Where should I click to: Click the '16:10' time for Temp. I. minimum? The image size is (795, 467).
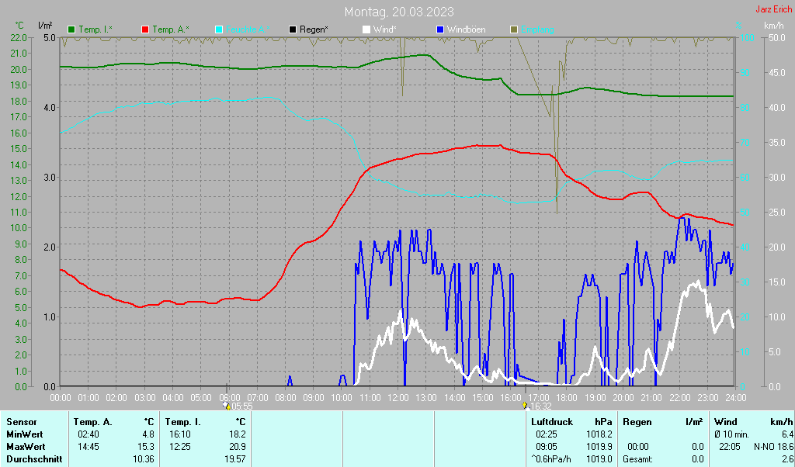(x=179, y=434)
